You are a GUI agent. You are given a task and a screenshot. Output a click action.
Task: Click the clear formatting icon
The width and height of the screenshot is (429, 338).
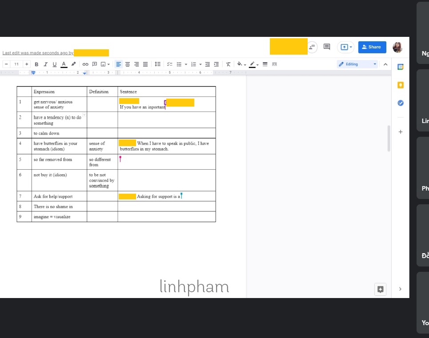228,64
